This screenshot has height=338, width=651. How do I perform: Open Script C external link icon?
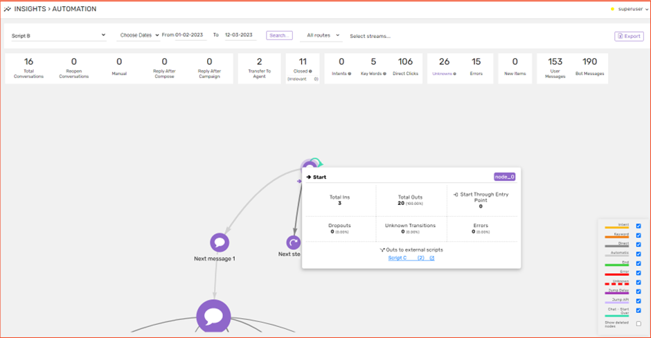pyautogui.click(x=431, y=258)
